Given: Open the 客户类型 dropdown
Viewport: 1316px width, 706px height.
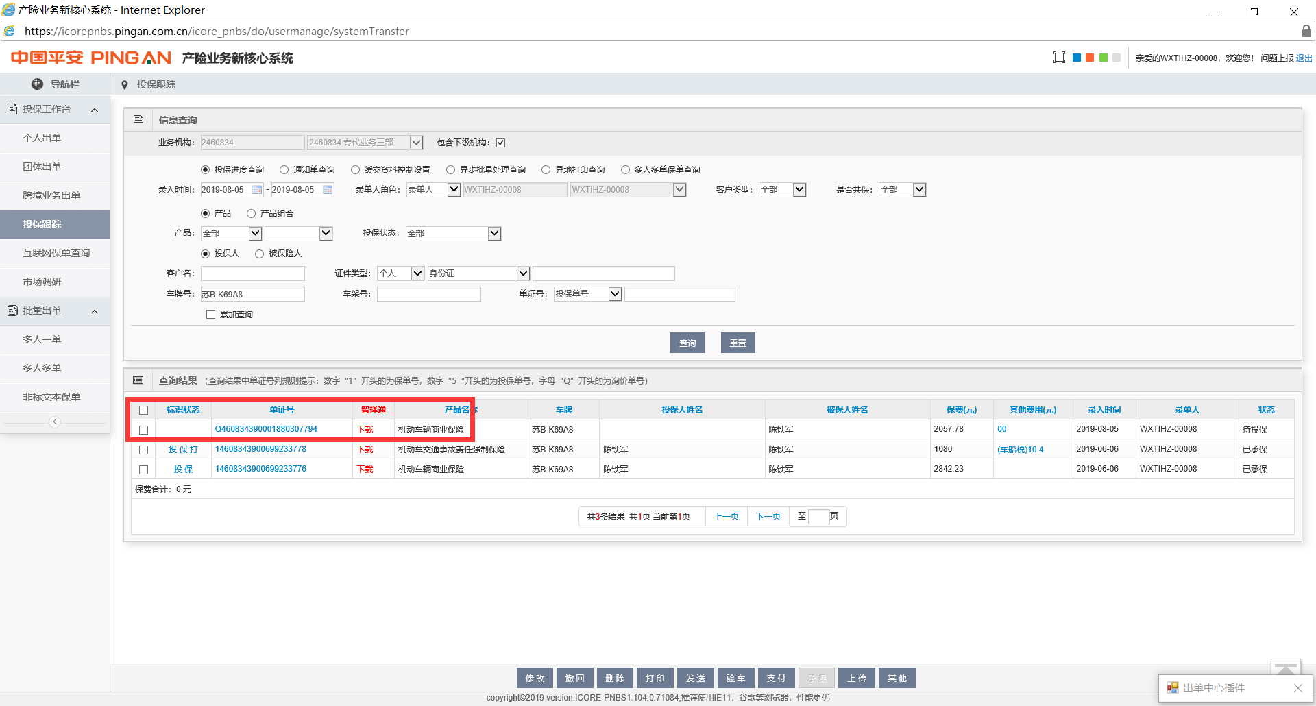Looking at the screenshot, I should click(x=799, y=190).
